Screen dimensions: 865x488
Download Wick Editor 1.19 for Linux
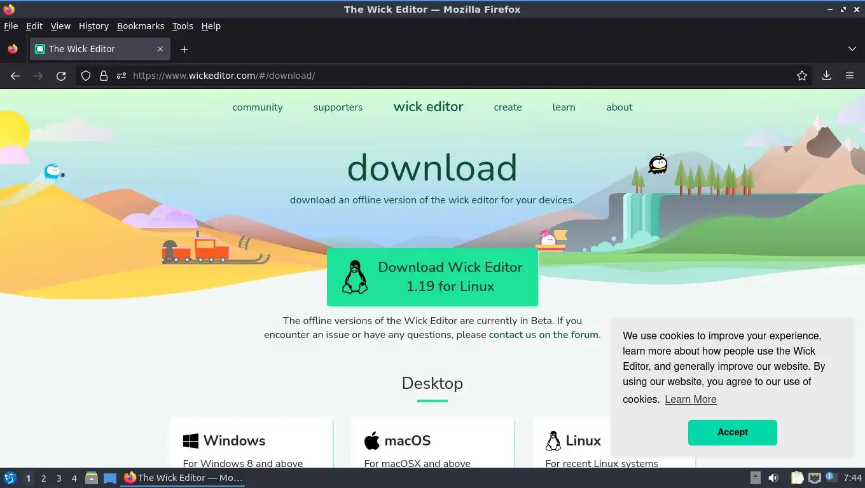click(432, 277)
